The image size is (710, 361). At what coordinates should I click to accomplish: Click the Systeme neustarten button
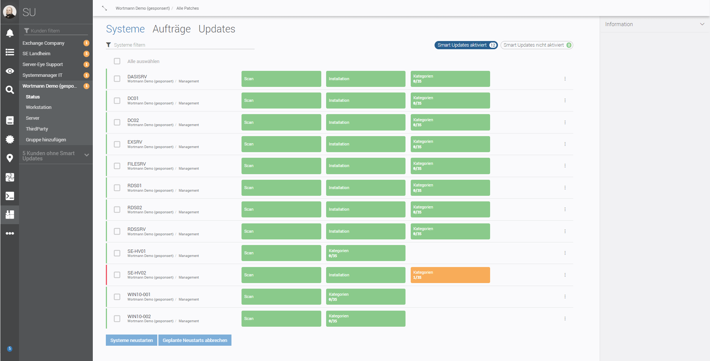(x=132, y=340)
